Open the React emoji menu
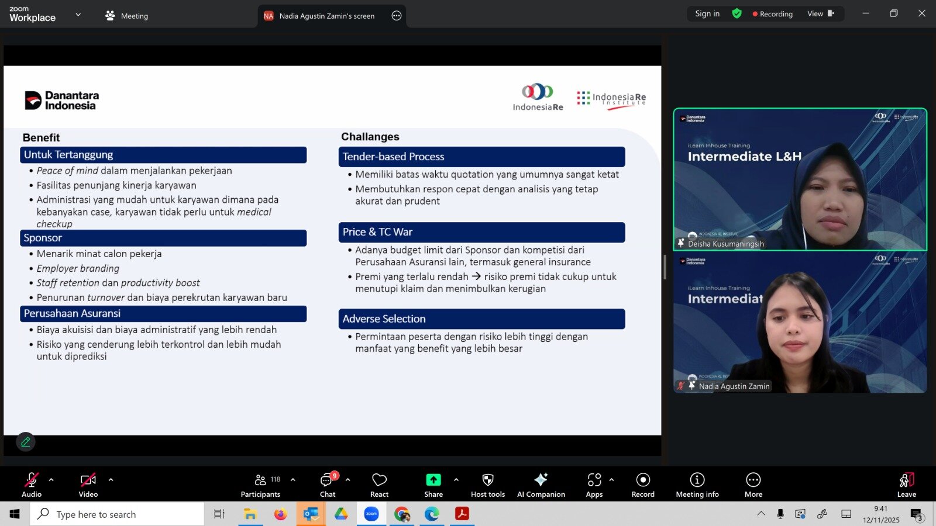This screenshot has width=936, height=526. [379, 485]
